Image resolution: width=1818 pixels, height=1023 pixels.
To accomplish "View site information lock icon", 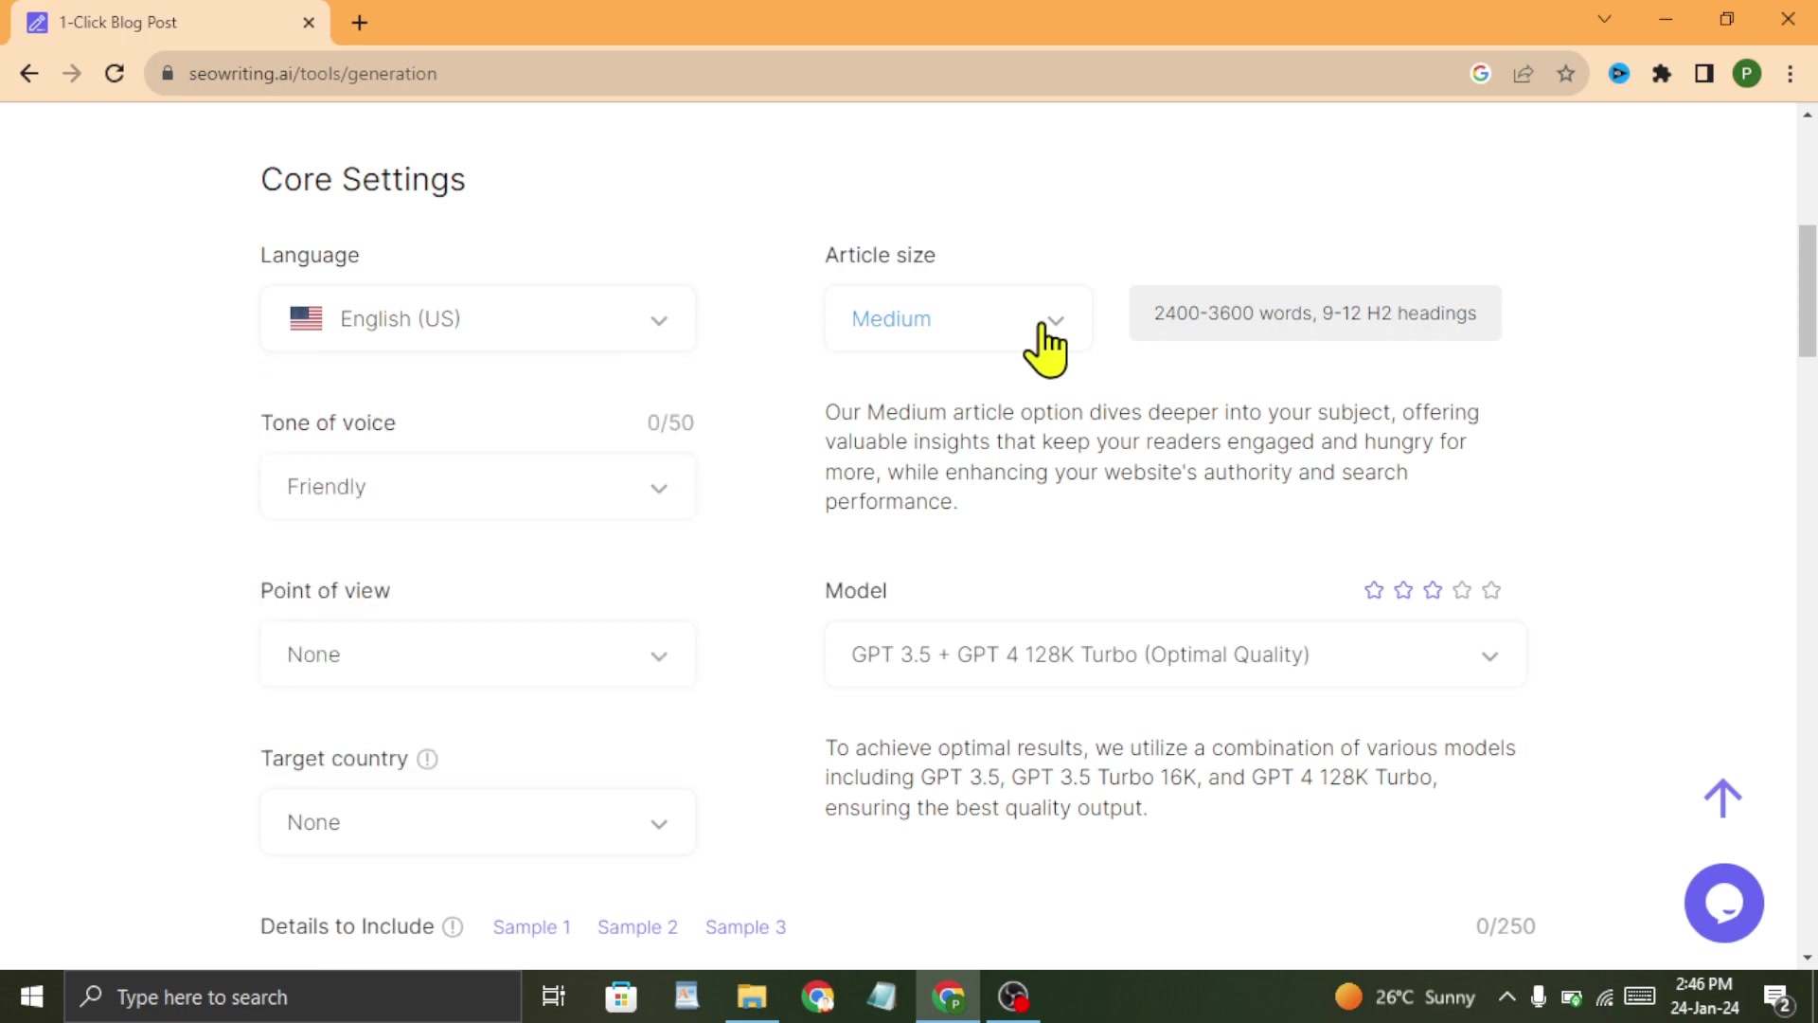I will pyautogui.click(x=168, y=74).
